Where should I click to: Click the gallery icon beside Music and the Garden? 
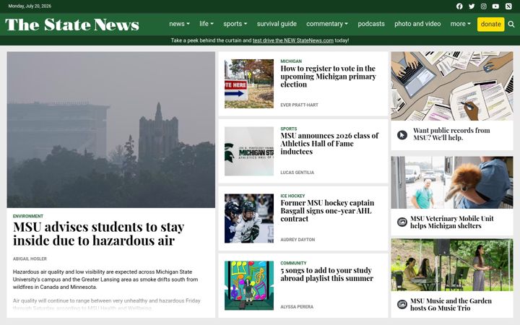402,304
